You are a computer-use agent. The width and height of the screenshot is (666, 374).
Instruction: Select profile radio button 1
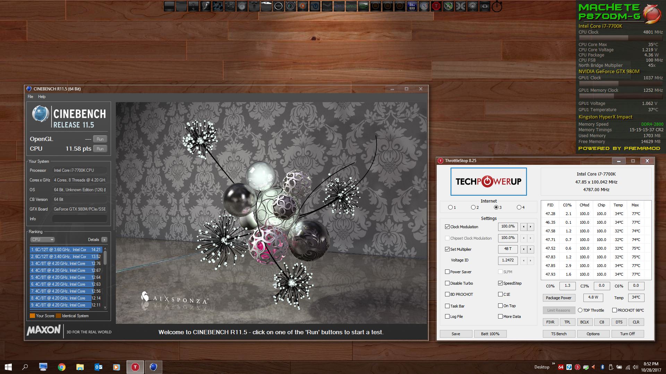pos(450,207)
